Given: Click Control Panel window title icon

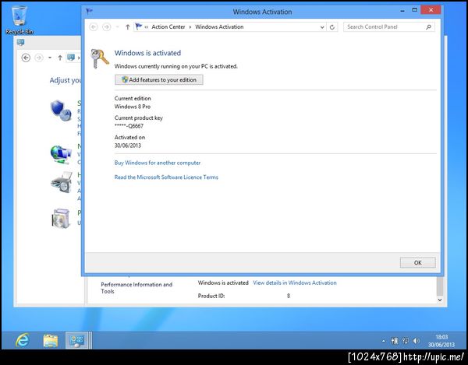Looking at the screenshot, I should (20, 42).
